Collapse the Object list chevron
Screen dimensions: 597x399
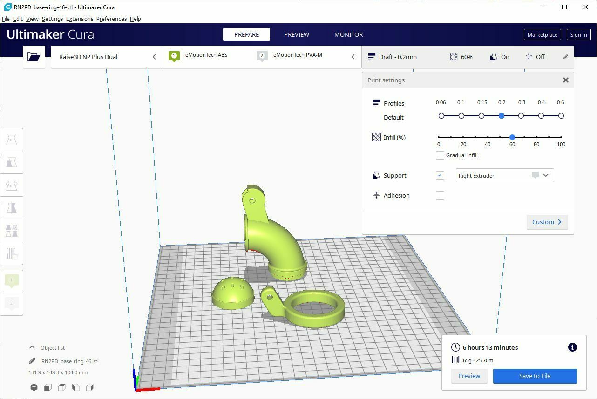pos(32,347)
